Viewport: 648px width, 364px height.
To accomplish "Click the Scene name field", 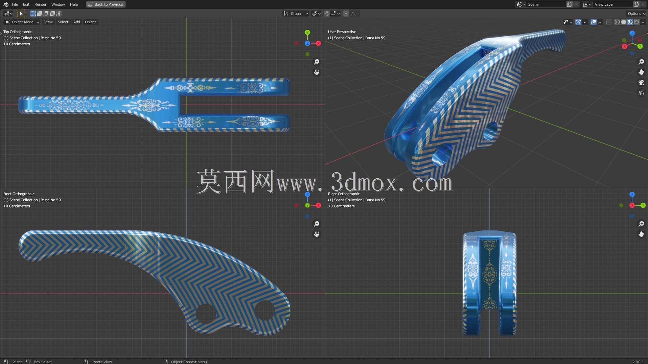I will [546, 4].
